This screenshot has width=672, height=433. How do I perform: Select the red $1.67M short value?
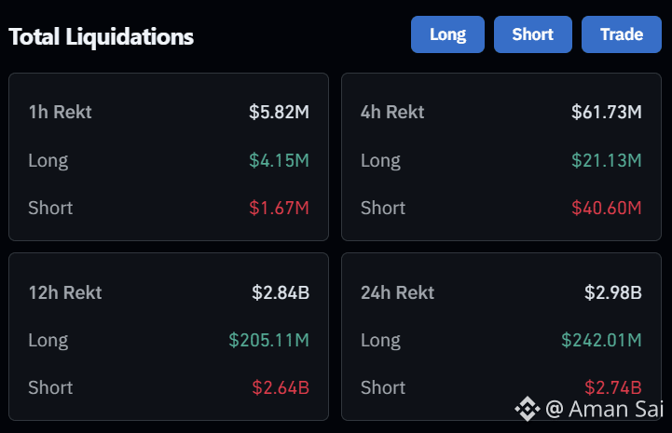coord(279,209)
